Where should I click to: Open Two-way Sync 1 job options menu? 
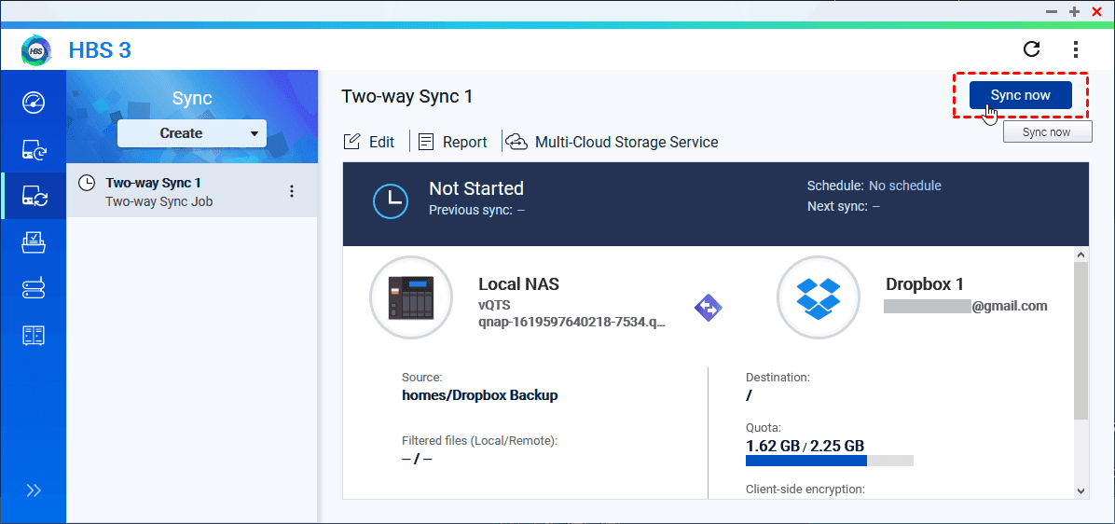click(x=292, y=191)
